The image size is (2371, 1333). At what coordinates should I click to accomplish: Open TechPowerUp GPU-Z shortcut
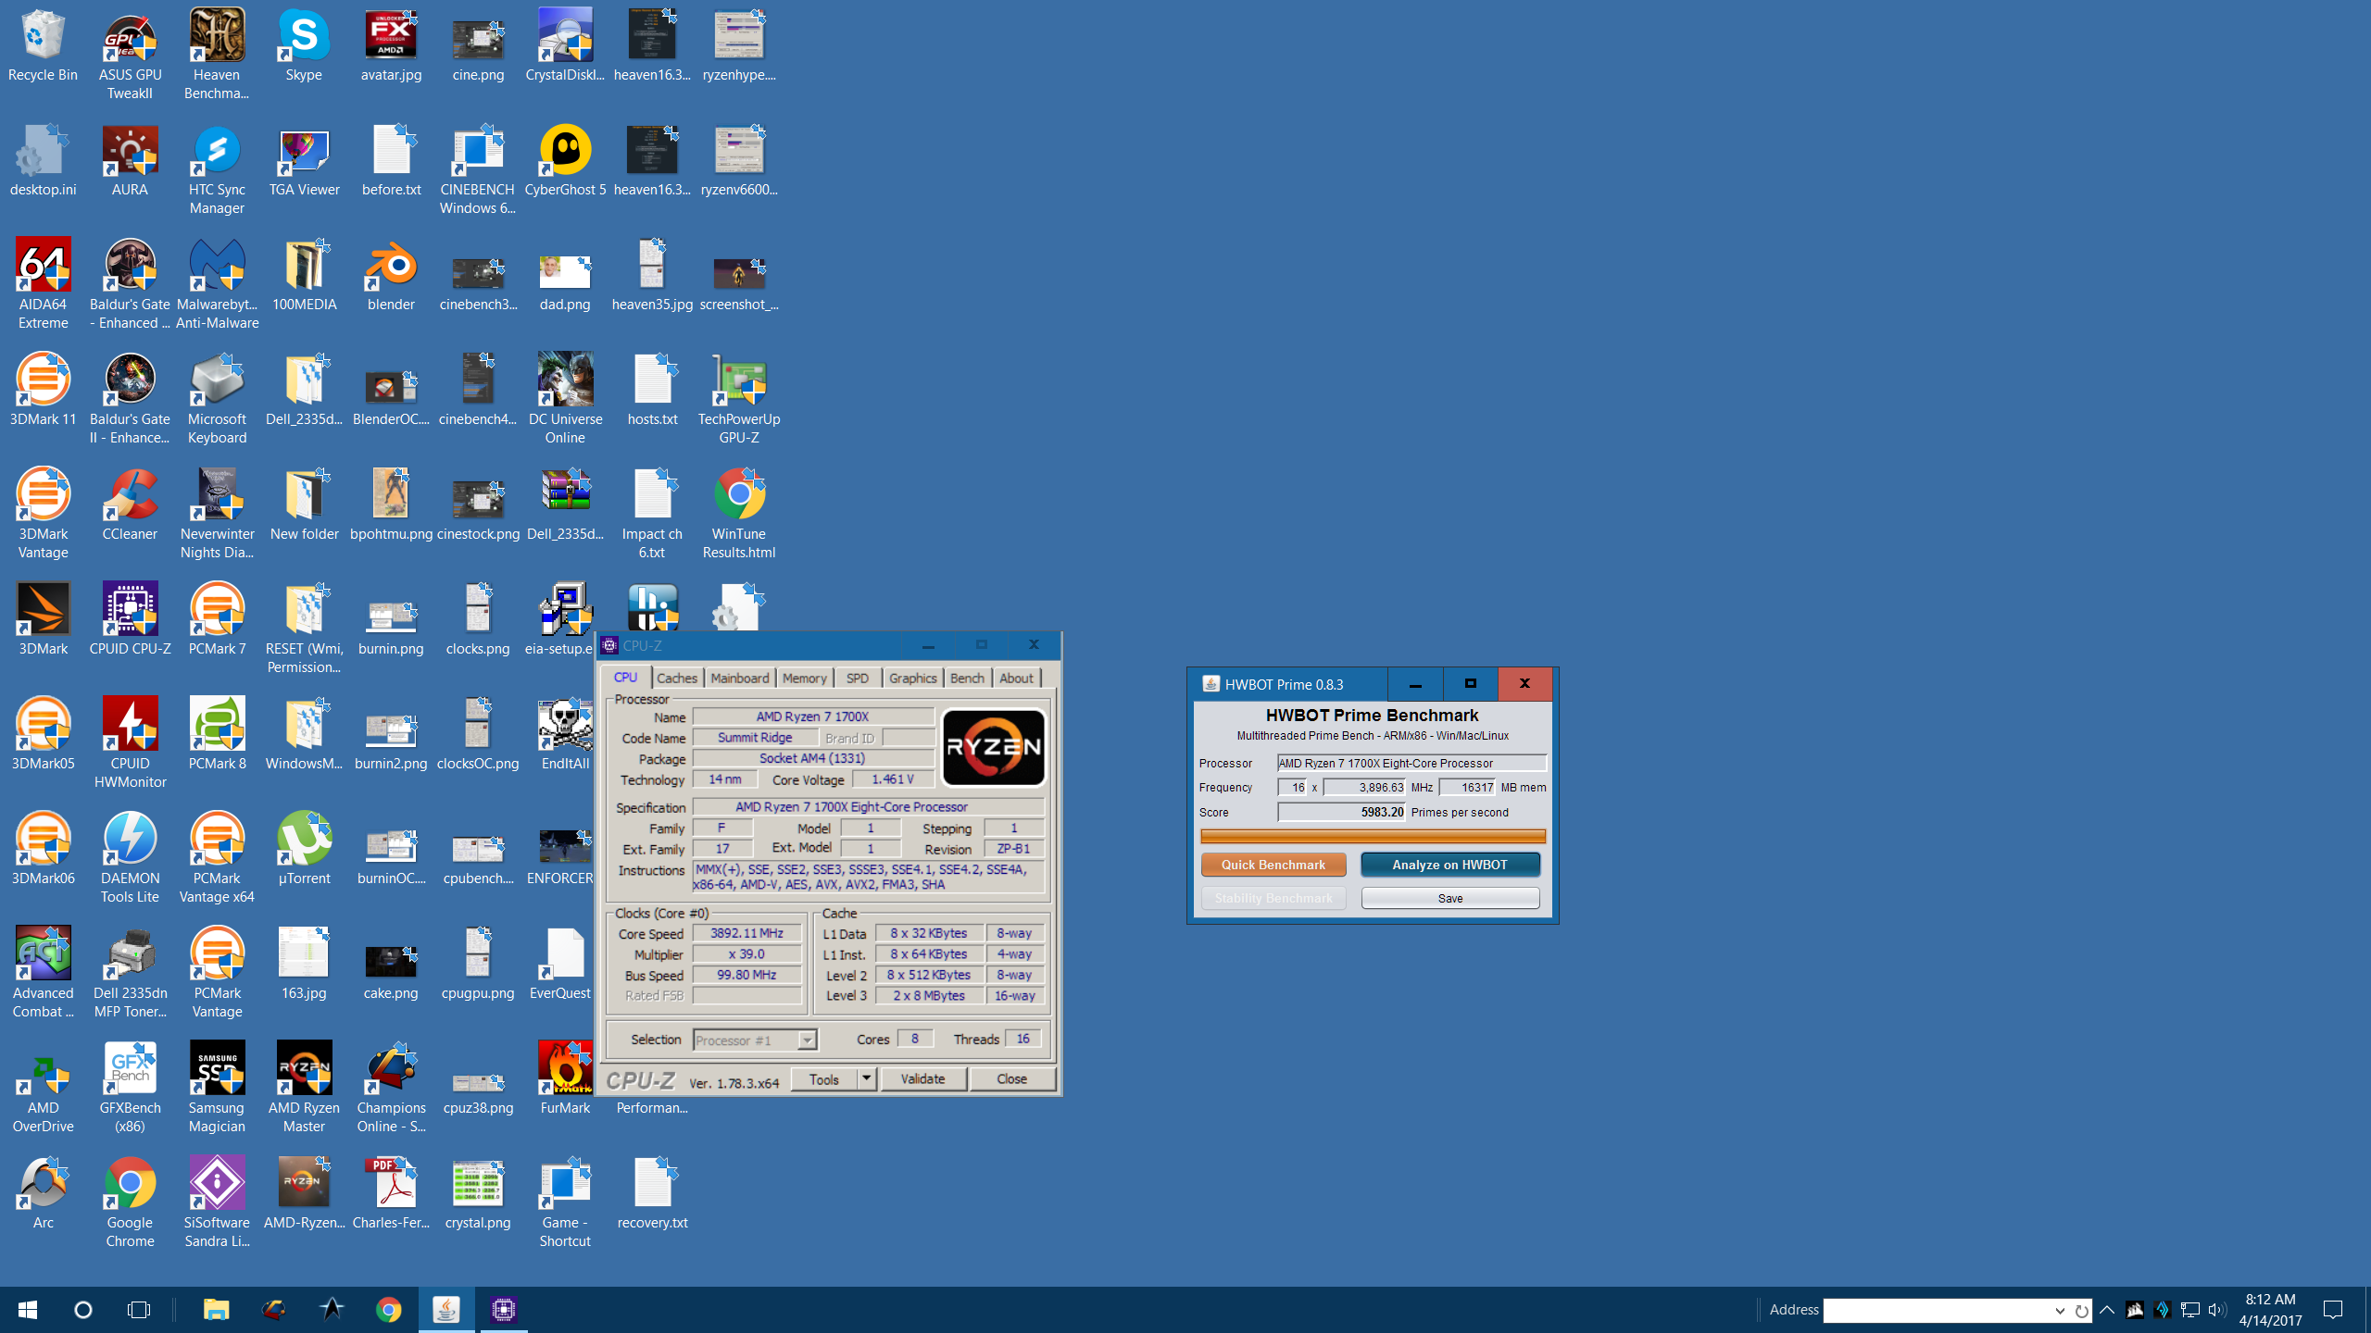click(x=739, y=398)
